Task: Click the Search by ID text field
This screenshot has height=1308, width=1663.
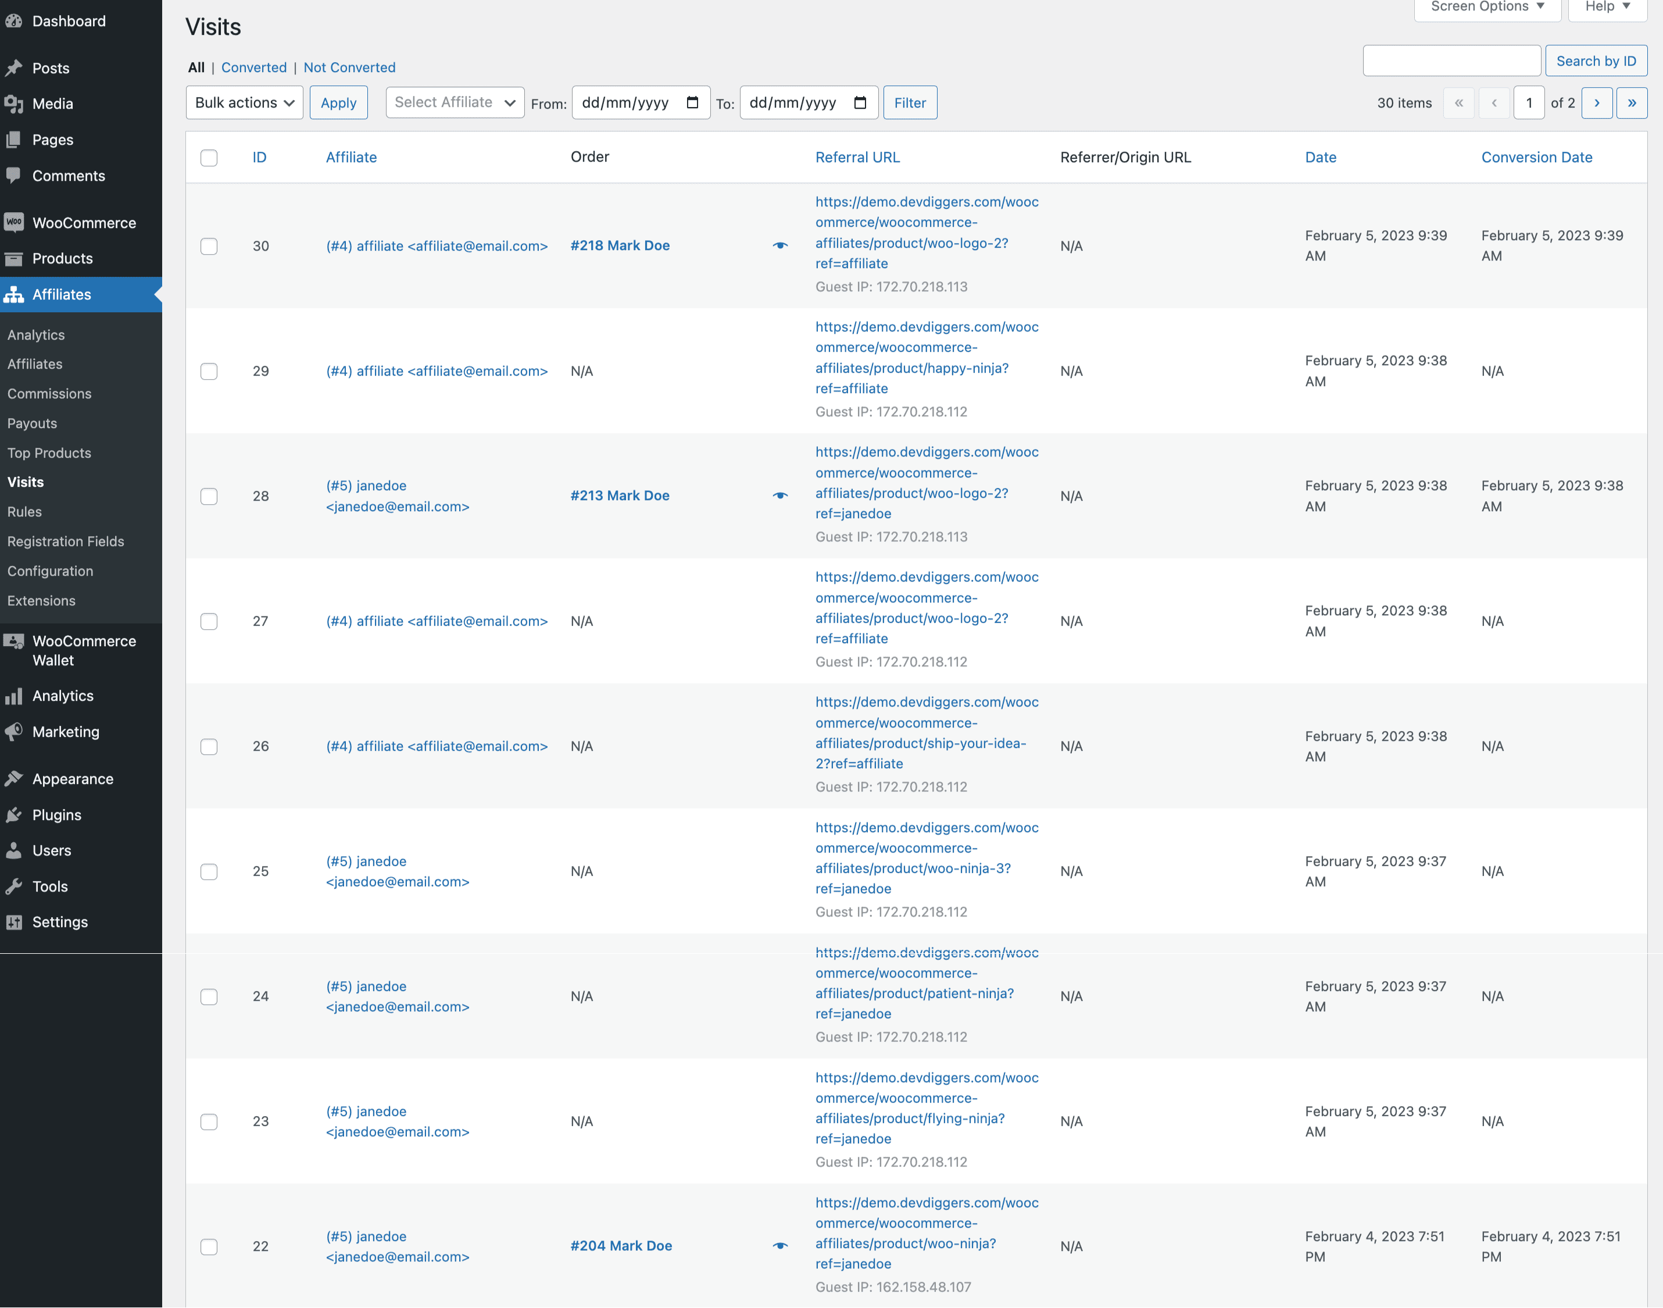Action: tap(1451, 61)
